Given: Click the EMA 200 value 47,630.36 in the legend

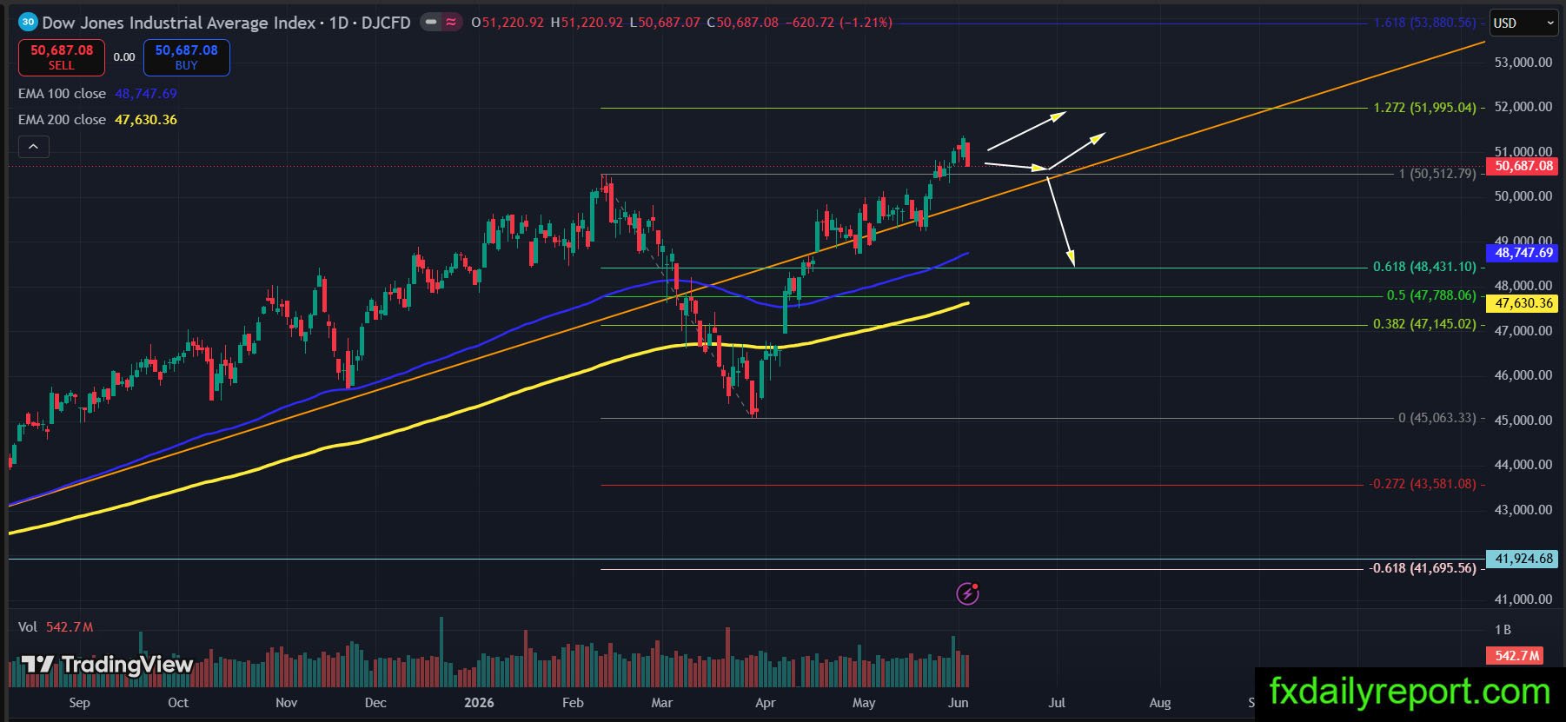Looking at the screenshot, I should tap(146, 120).
